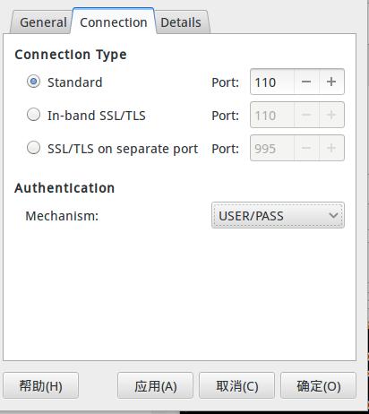Click plus icon beside In-band SSL/TLS port
The image size is (369, 414).
point(331,115)
